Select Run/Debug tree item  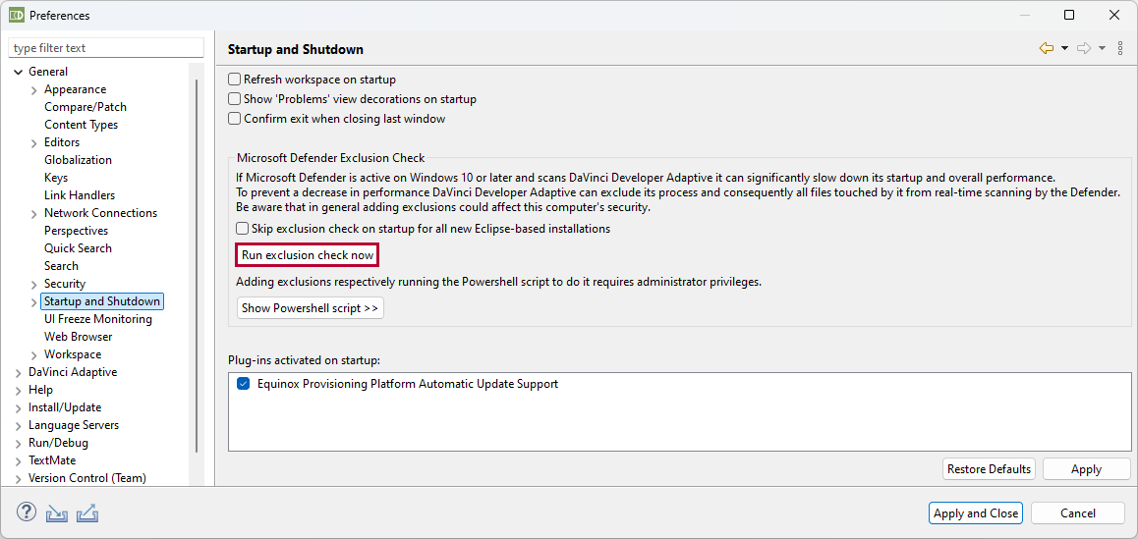(58, 443)
